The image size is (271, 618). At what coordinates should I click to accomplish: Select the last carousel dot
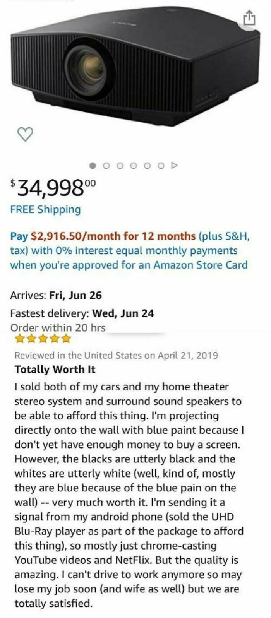pos(160,165)
